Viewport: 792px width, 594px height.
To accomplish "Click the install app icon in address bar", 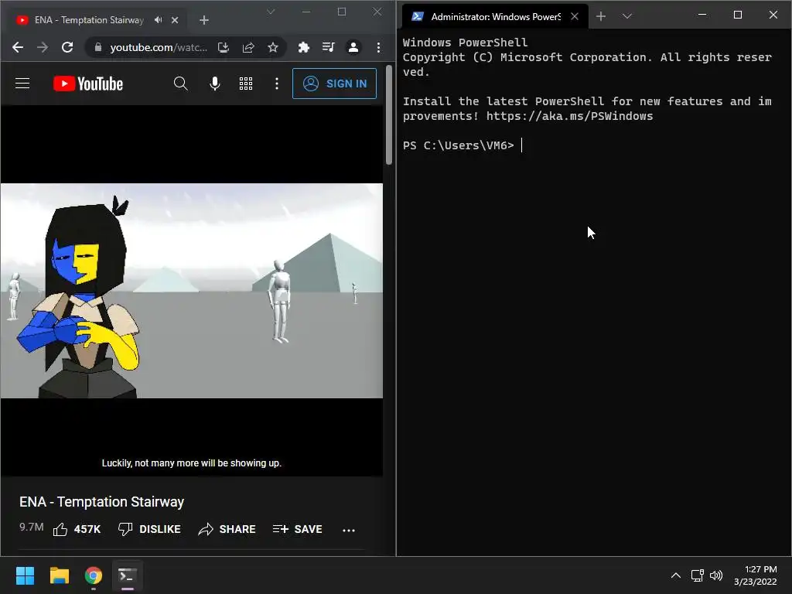I will click(x=224, y=47).
